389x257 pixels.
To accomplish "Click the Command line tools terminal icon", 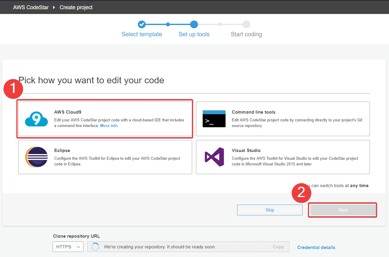I will coord(214,119).
